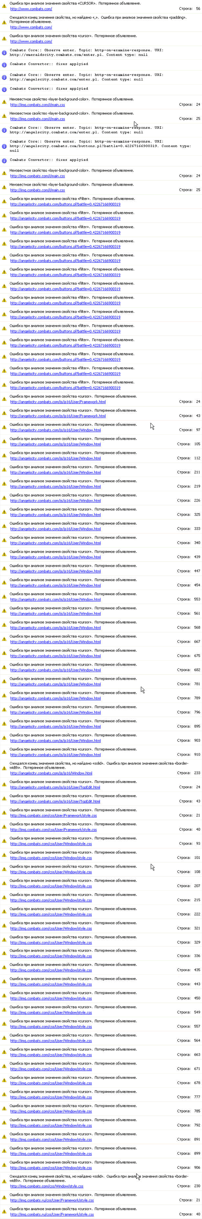Click the «Строка: 682» line number text
Viewport: 202px width, 1219px height.
[189, 670]
